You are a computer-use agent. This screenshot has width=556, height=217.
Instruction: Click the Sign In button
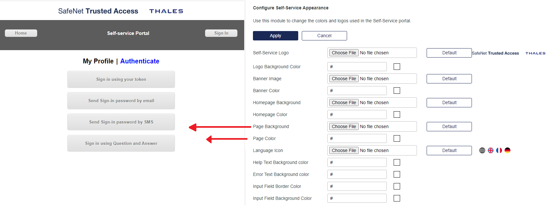coord(221,33)
